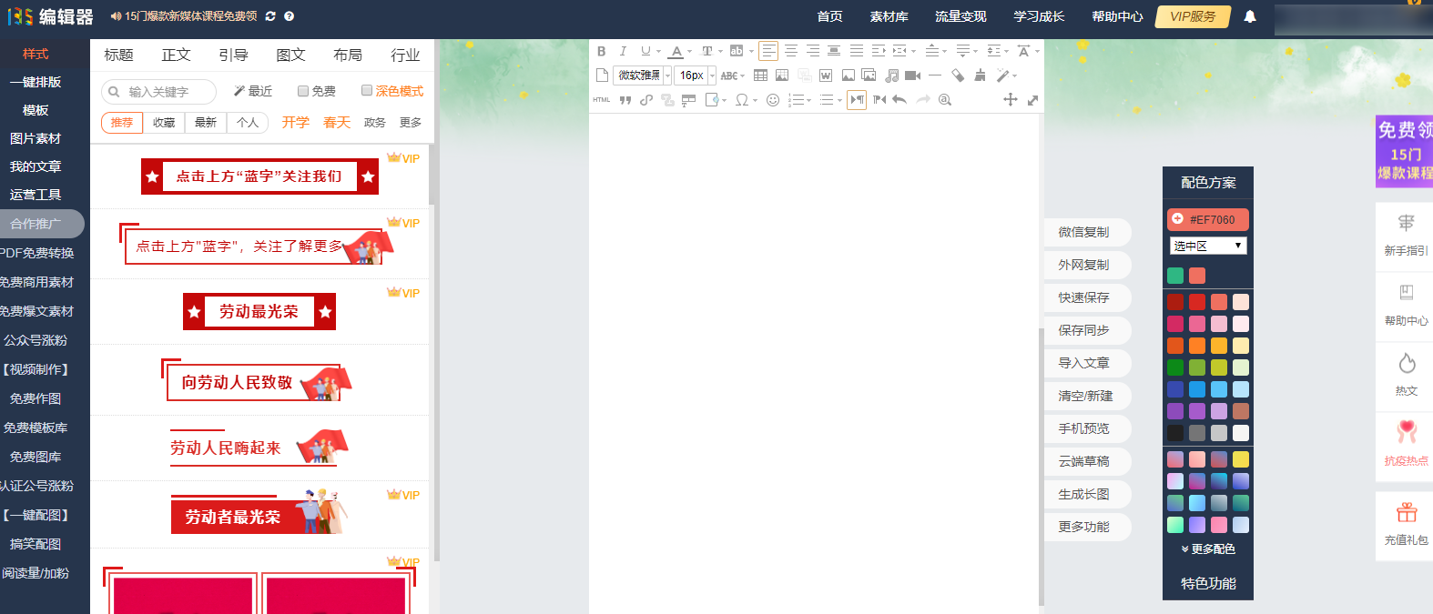Insert a horizontal divider line
Screen dimensions: 1433x614
click(x=935, y=75)
